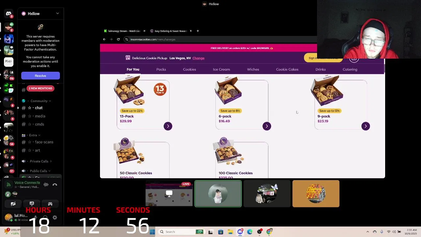This screenshot has width=421, height=237.
Task: Go back in the streamed browser
Action: tap(104, 39)
